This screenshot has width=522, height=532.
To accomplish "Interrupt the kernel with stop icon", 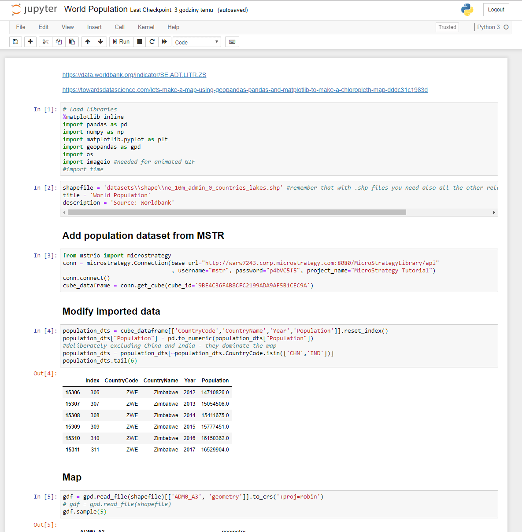I will (140, 42).
